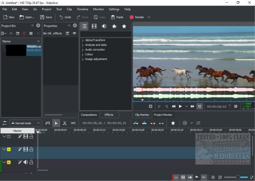
Task: Show audio effects category icon
Action: point(104,26)
